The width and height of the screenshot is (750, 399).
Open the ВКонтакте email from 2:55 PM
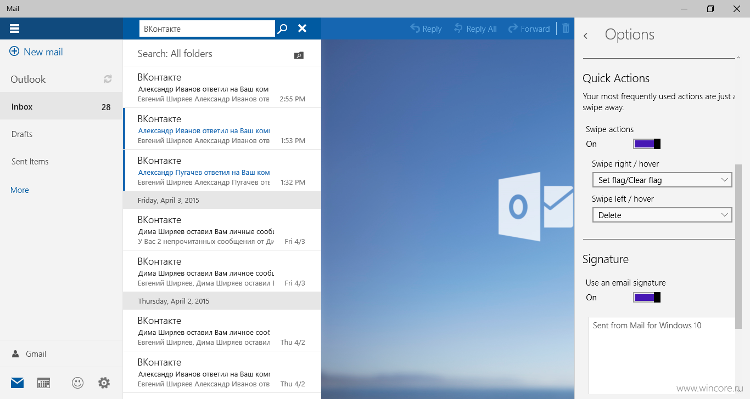pos(222,87)
